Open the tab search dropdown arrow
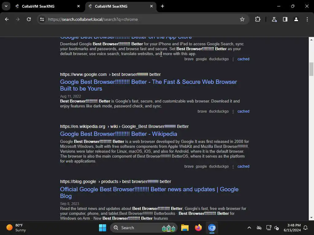314x235 pixels. pos(6,6)
